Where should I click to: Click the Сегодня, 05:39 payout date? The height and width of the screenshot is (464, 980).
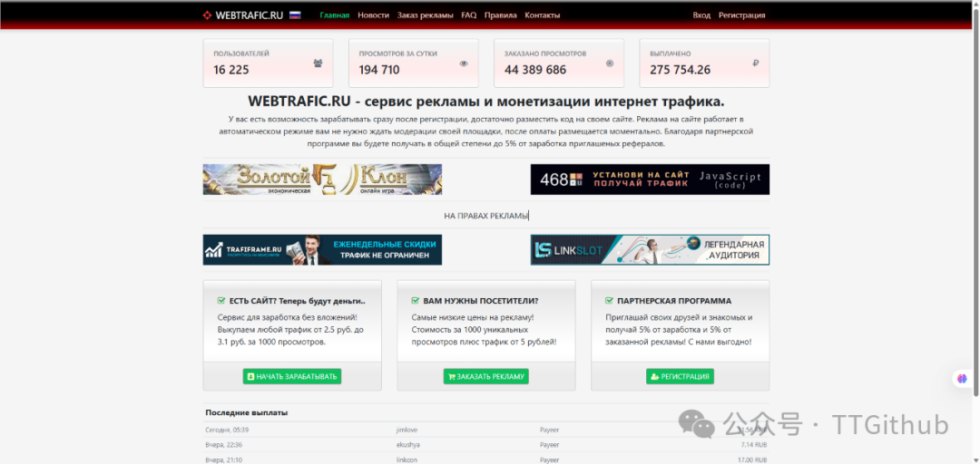pyautogui.click(x=228, y=430)
